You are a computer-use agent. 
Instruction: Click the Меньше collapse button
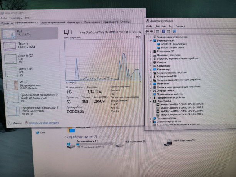pos(15,123)
